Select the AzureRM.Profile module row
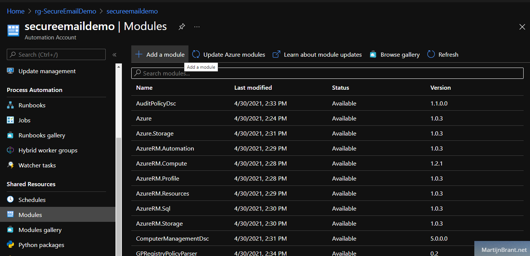The width and height of the screenshot is (530, 256). [327, 178]
